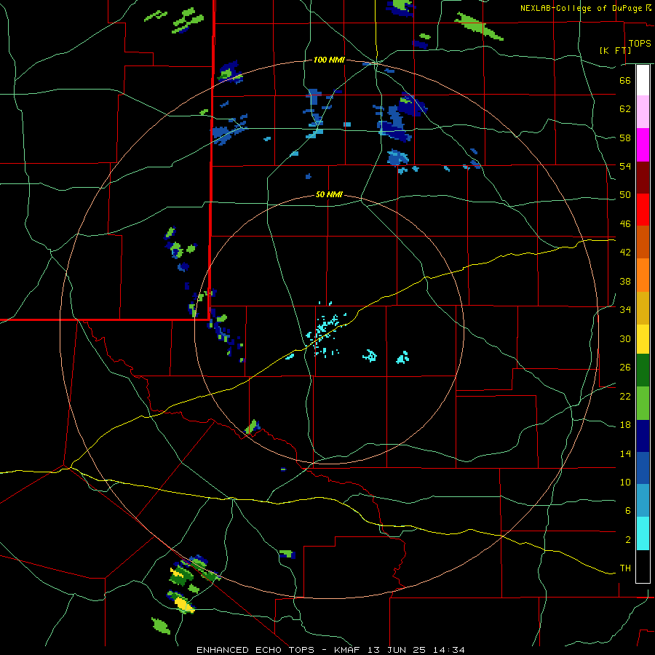Click the magenta swatch between 54 and 58
This screenshot has width=655, height=655.
(643, 145)
